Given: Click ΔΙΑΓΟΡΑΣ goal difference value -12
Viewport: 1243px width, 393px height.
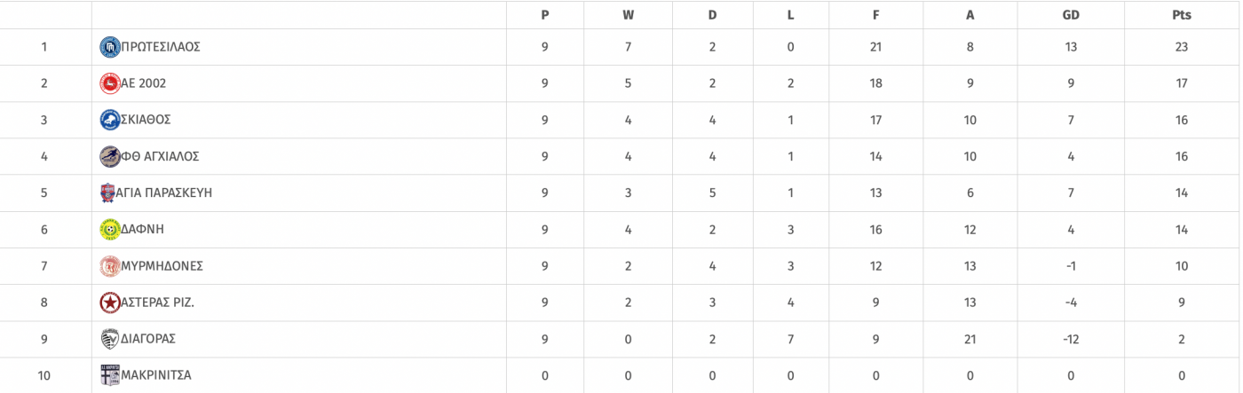Looking at the screenshot, I should click(1071, 339).
